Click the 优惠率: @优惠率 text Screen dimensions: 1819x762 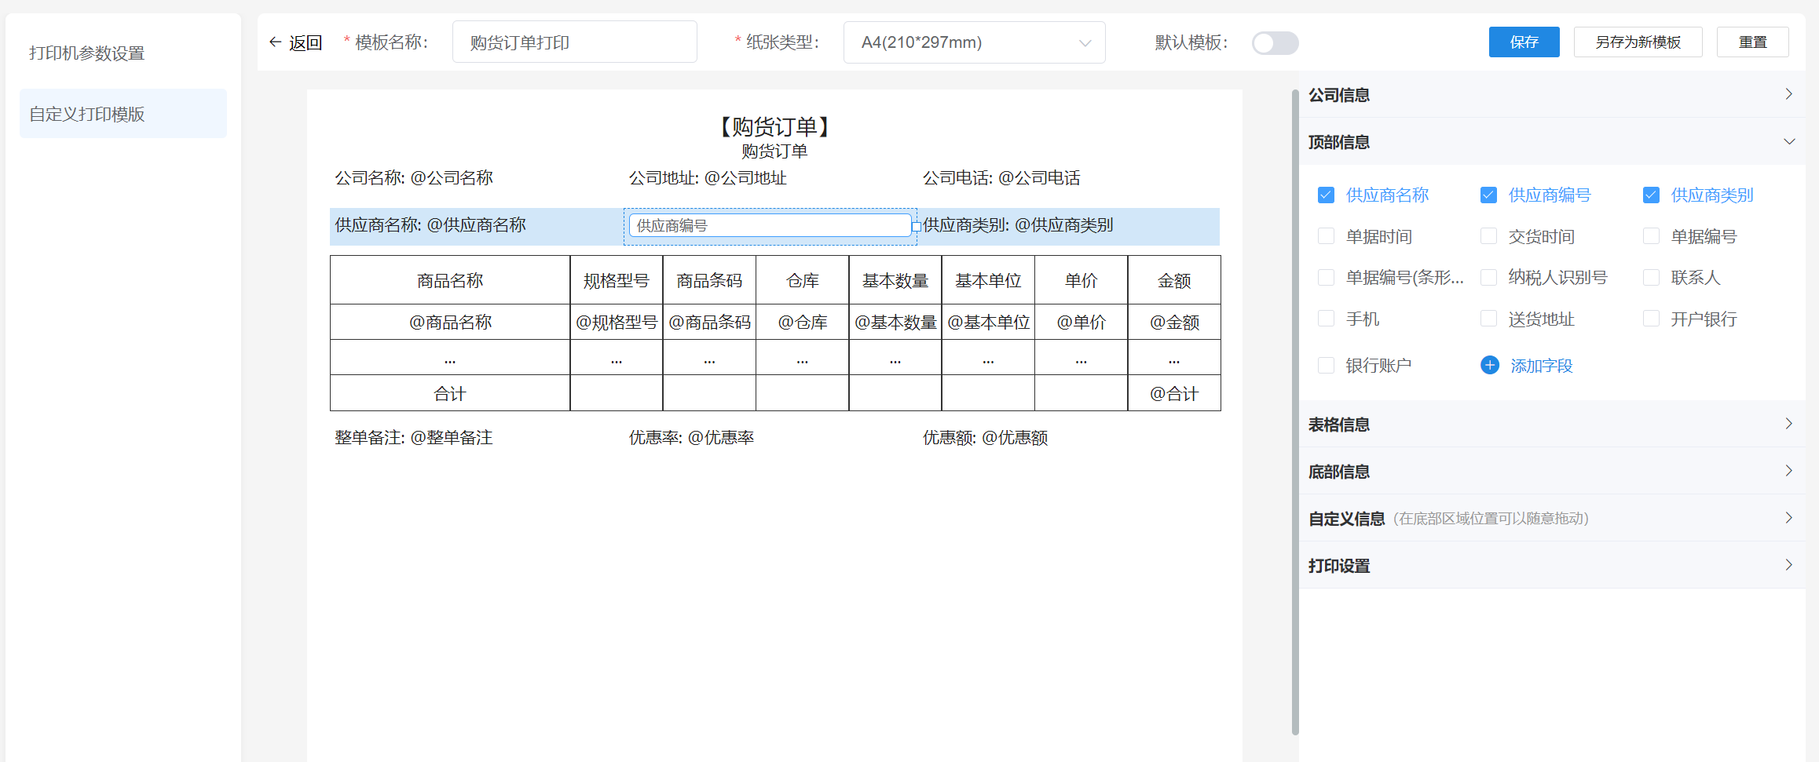[x=691, y=438]
